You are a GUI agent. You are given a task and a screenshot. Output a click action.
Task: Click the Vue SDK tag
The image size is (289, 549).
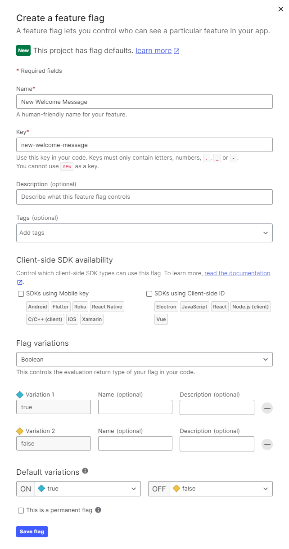(161, 319)
